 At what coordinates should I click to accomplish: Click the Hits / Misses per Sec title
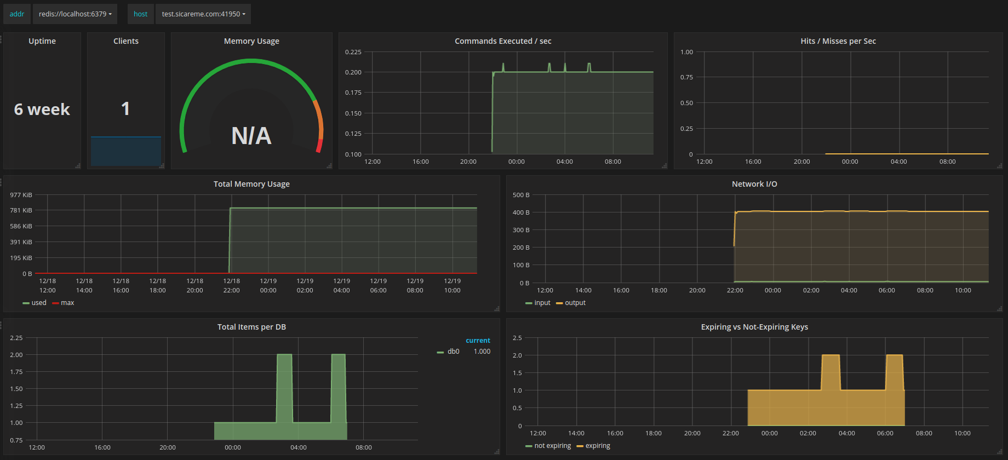click(838, 41)
